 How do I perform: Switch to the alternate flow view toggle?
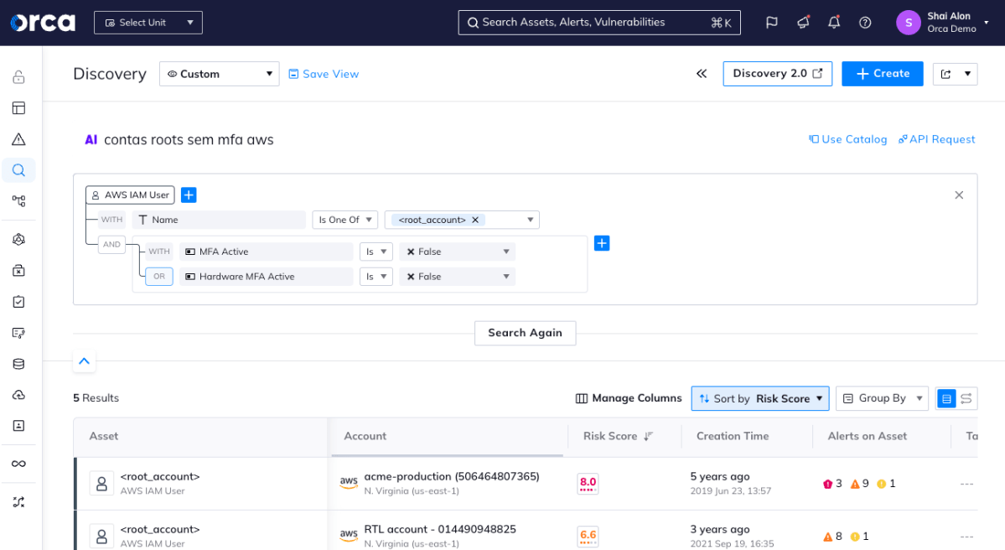point(966,399)
